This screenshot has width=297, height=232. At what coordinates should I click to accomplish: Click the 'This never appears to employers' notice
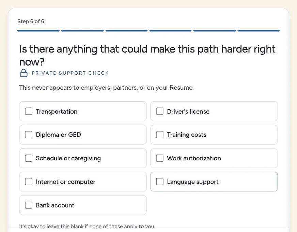107,88
